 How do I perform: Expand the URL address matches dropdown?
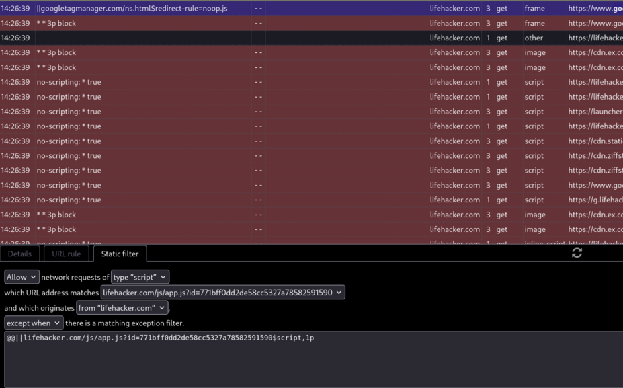tap(222, 292)
